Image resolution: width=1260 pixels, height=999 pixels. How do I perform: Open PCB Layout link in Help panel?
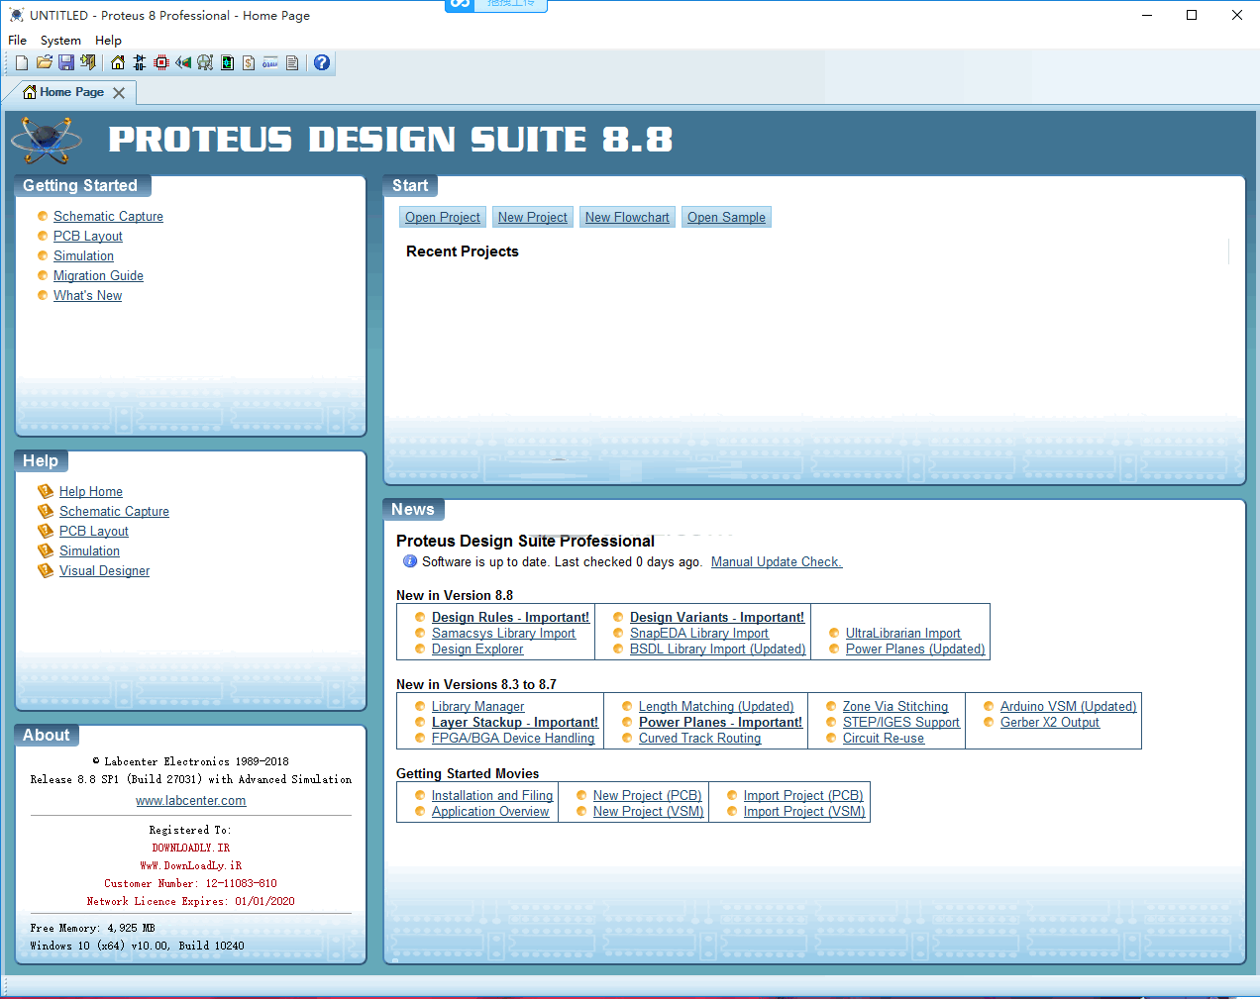tap(94, 532)
